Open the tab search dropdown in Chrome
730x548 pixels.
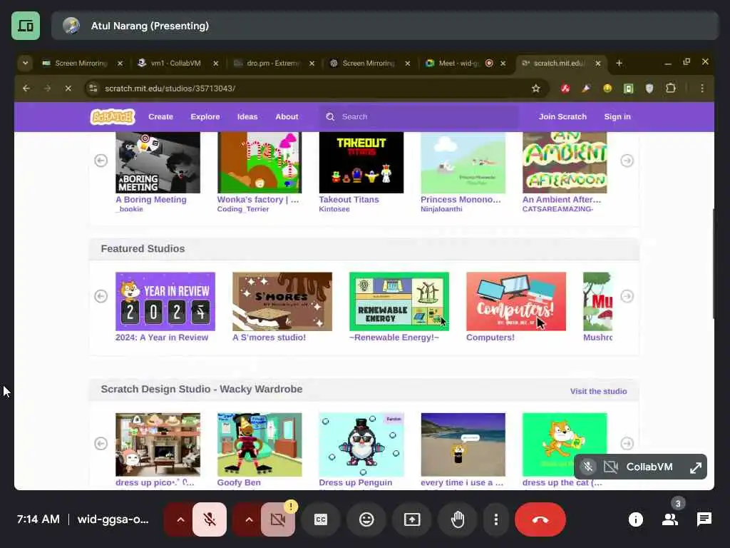25,63
